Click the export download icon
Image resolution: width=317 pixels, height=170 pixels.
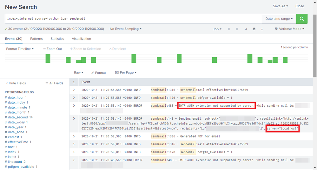tap(262, 29)
